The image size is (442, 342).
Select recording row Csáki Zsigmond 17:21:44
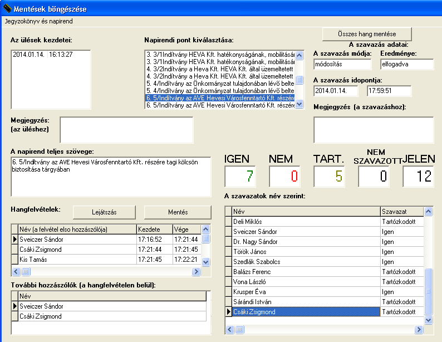106,250
